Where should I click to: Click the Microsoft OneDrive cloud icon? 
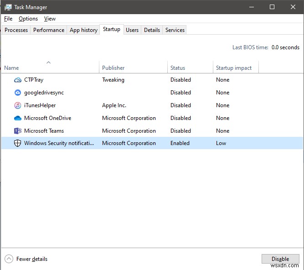[18, 118]
